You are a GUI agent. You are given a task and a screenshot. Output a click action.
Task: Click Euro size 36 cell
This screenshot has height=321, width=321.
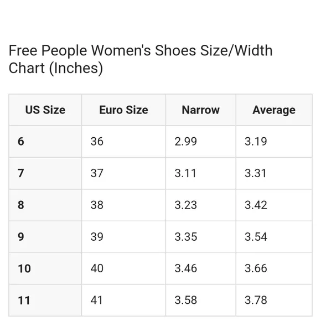click(x=123, y=142)
